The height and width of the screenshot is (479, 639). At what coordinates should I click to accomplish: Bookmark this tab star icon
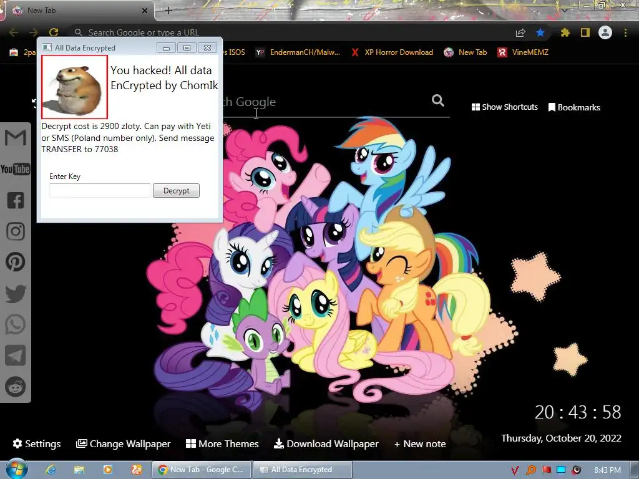[x=540, y=32]
